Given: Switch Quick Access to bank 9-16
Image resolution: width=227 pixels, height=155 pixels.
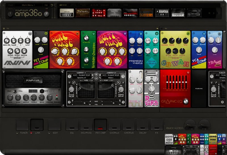Looking at the screenshot, I should 204,125.
